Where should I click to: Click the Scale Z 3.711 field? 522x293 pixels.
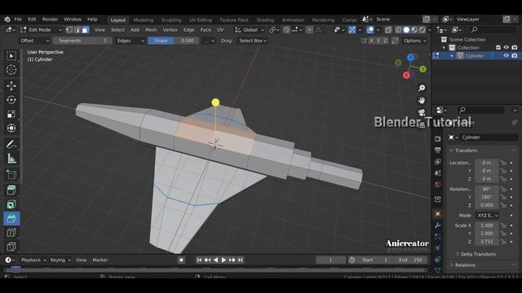click(487, 242)
